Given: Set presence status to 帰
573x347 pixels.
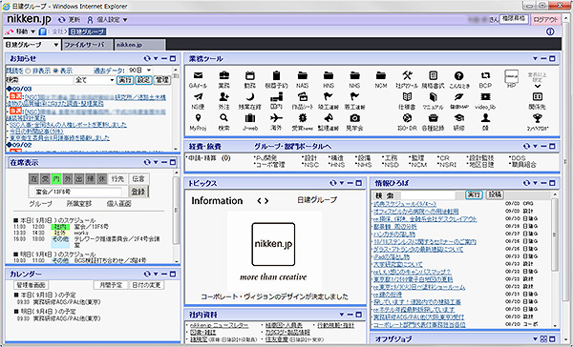Looking at the screenshot, I should [x=91, y=179].
